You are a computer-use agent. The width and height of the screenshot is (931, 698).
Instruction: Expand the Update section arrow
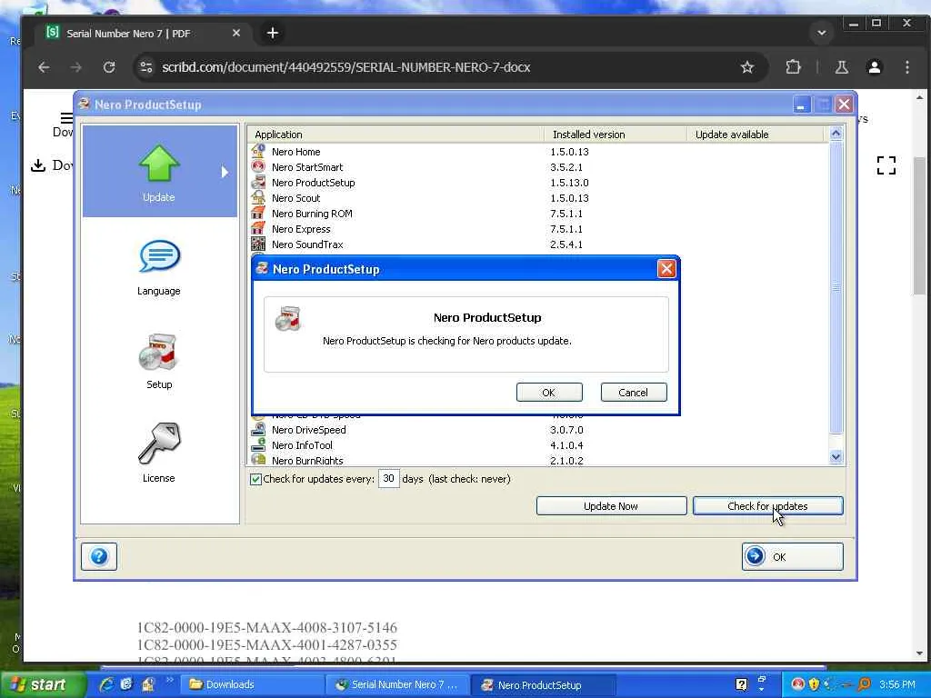[x=225, y=172]
